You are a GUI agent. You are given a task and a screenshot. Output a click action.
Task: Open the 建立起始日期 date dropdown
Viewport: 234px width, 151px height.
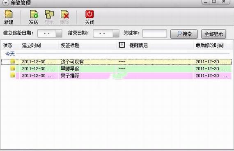tap(59, 33)
